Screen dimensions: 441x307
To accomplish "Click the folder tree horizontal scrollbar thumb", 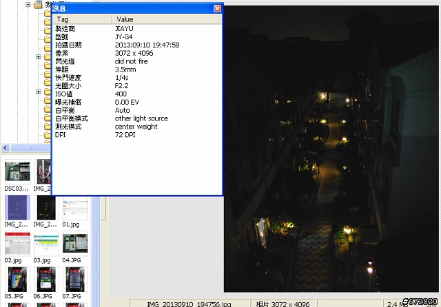I will (30, 148).
